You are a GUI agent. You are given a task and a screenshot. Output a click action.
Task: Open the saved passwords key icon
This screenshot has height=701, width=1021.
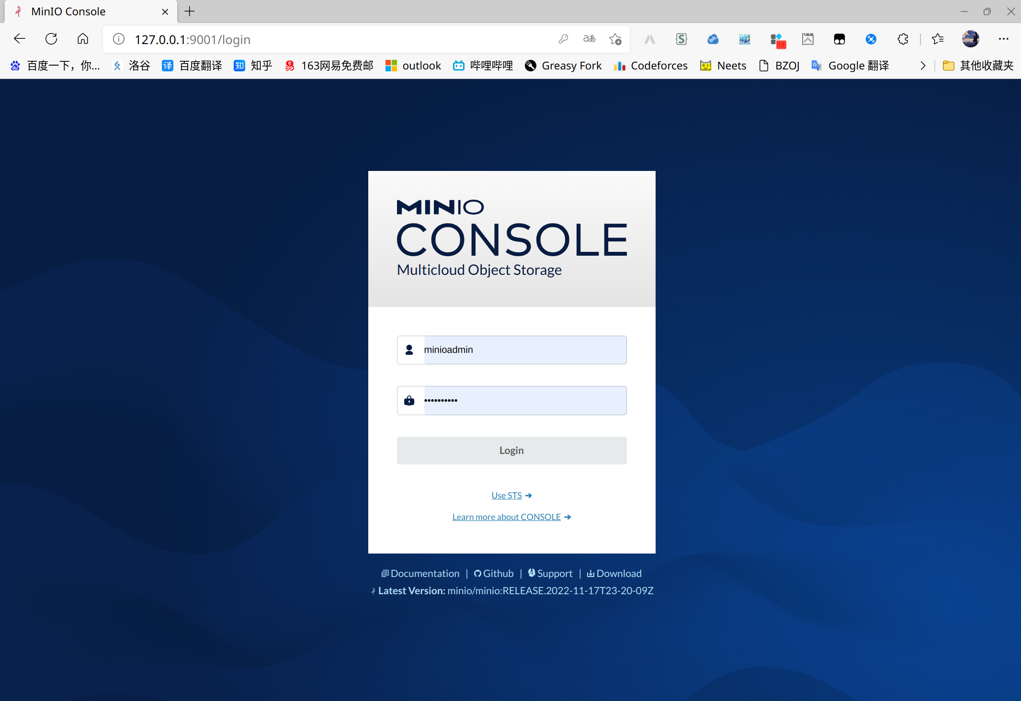click(563, 39)
